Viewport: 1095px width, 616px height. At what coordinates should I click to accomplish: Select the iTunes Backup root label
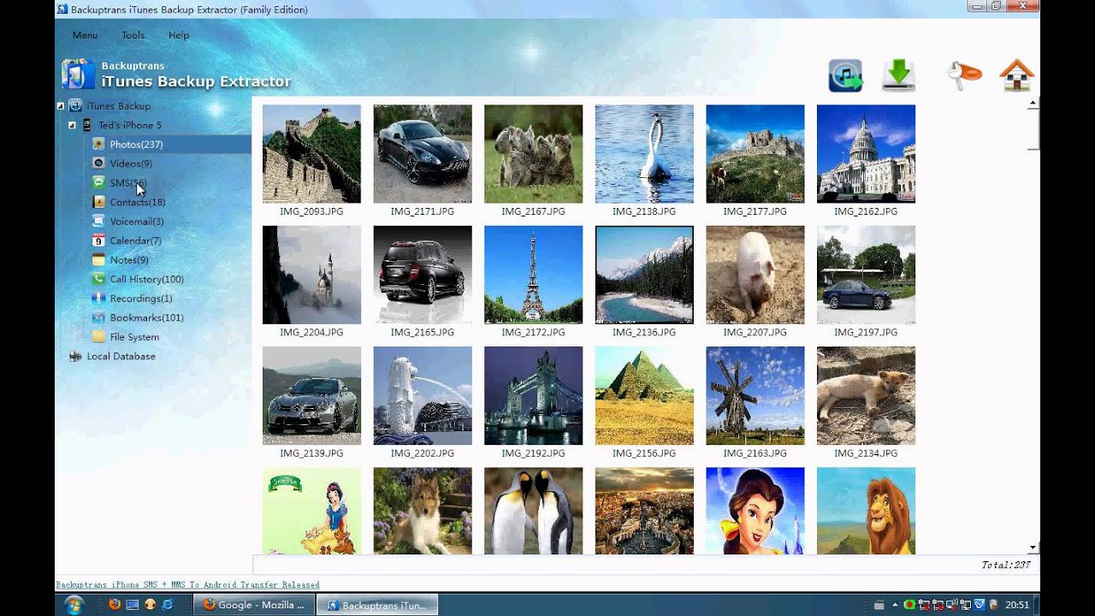click(118, 106)
